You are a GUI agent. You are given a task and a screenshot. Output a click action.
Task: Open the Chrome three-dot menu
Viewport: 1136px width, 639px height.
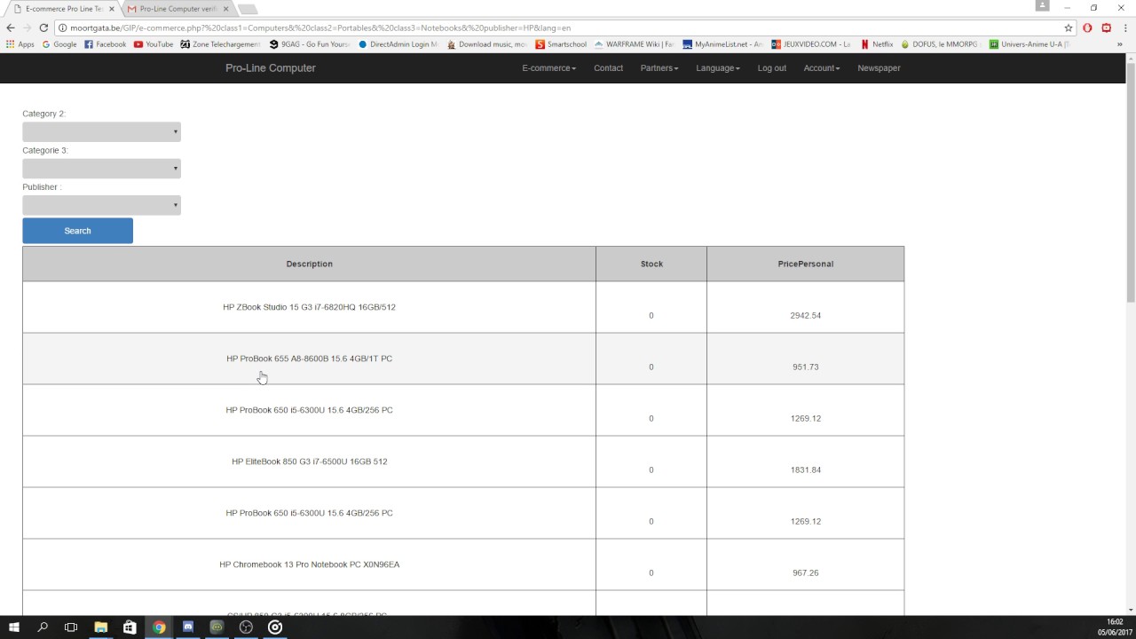(x=1124, y=28)
